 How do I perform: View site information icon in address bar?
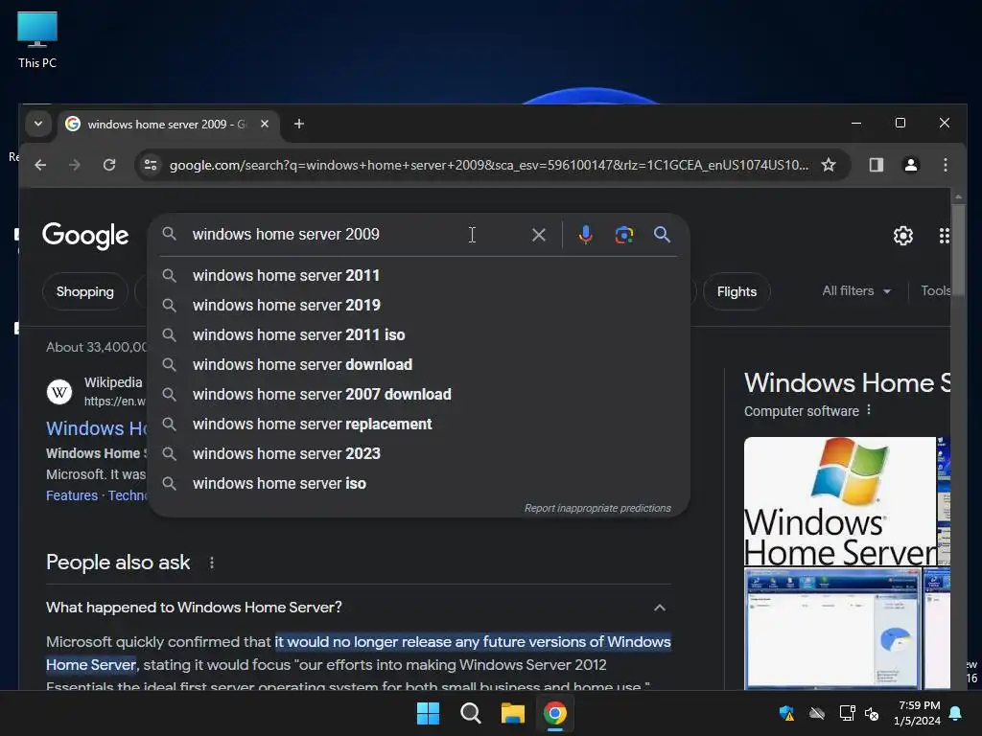(151, 165)
